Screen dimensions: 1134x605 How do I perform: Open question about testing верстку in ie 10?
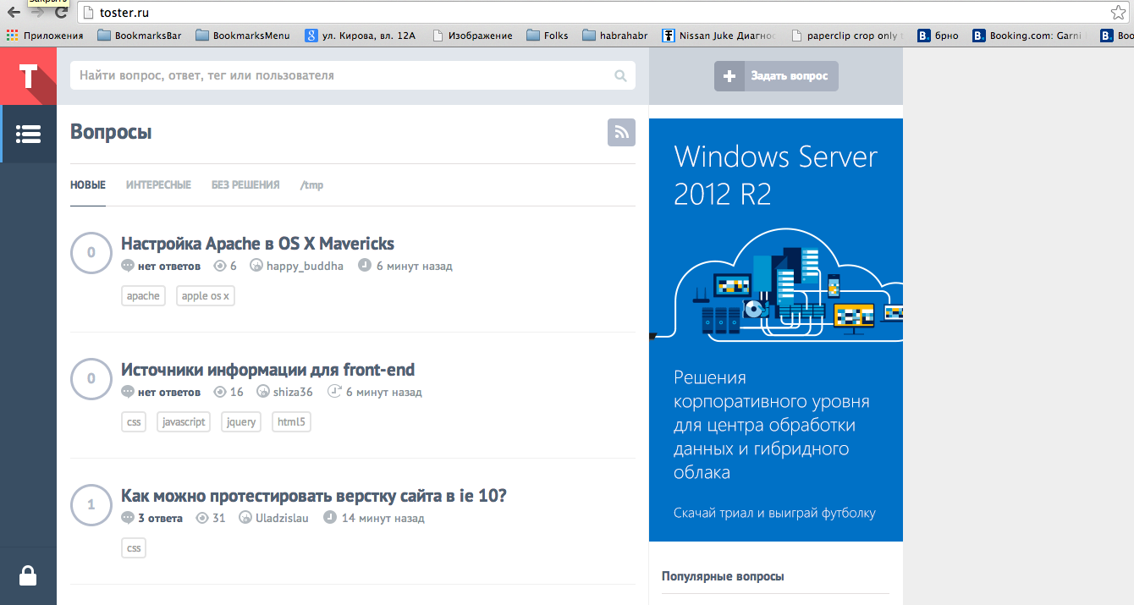(314, 496)
